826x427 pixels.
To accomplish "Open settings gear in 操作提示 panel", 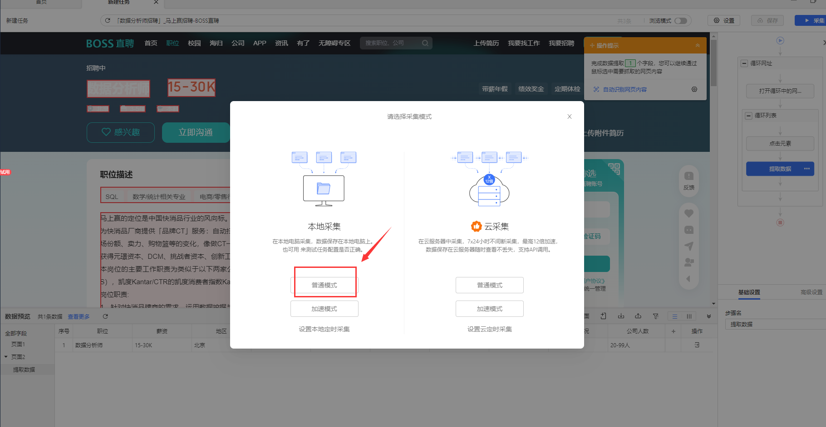I will click(x=694, y=89).
